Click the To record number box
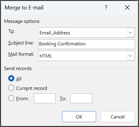Image resolution: width=139 pixels, height=127 pixels. pos(81,98)
